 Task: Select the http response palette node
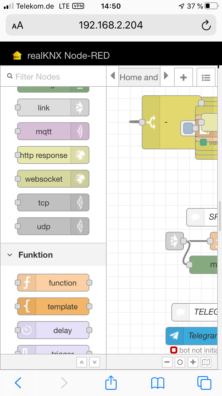tap(53, 155)
